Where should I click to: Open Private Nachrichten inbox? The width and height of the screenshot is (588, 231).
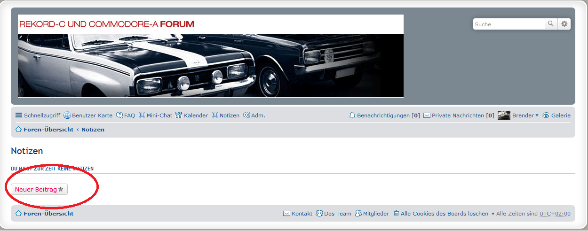click(x=459, y=115)
